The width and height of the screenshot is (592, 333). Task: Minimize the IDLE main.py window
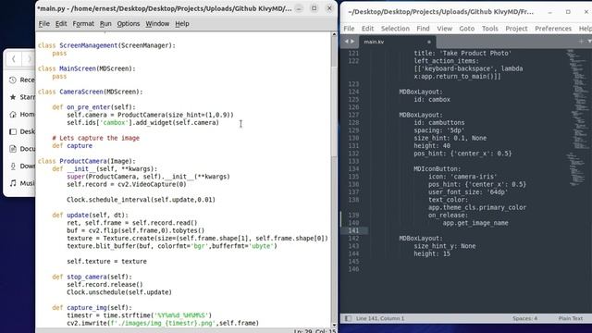(x=299, y=8)
